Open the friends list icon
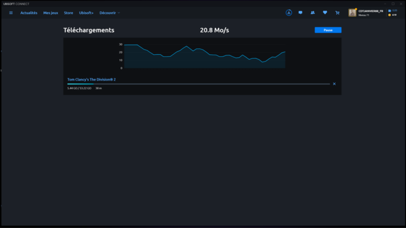This screenshot has height=228, width=406. [312, 13]
